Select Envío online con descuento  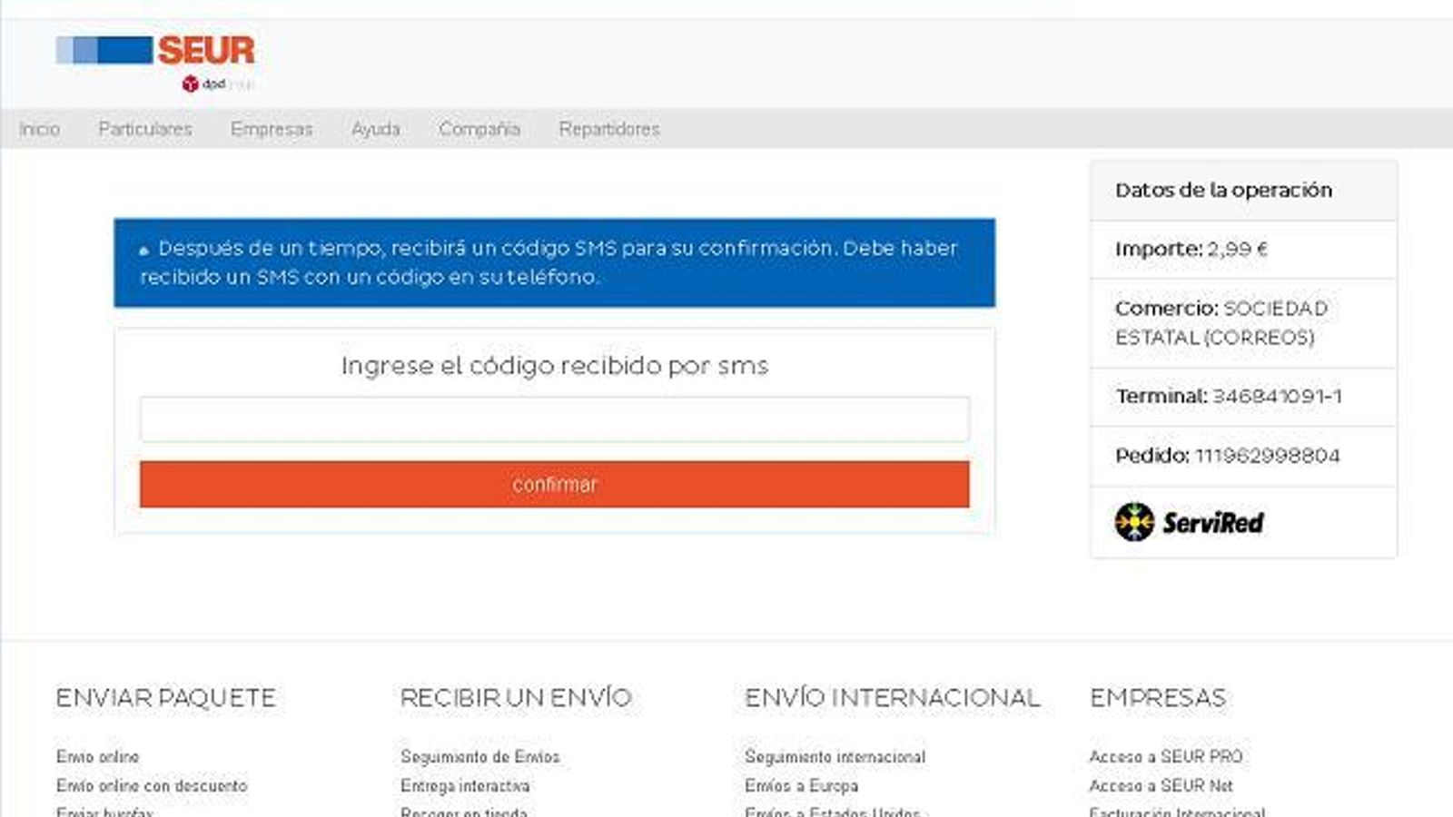coord(151,786)
